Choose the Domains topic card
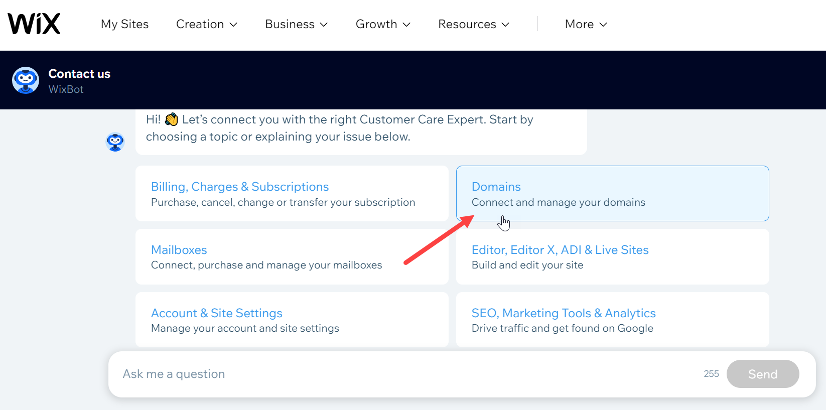Viewport: 826px width, 410px height. click(x=613, y=194)
